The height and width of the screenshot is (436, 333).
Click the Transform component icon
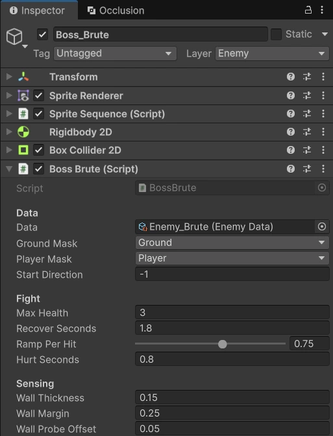point(23,77)
